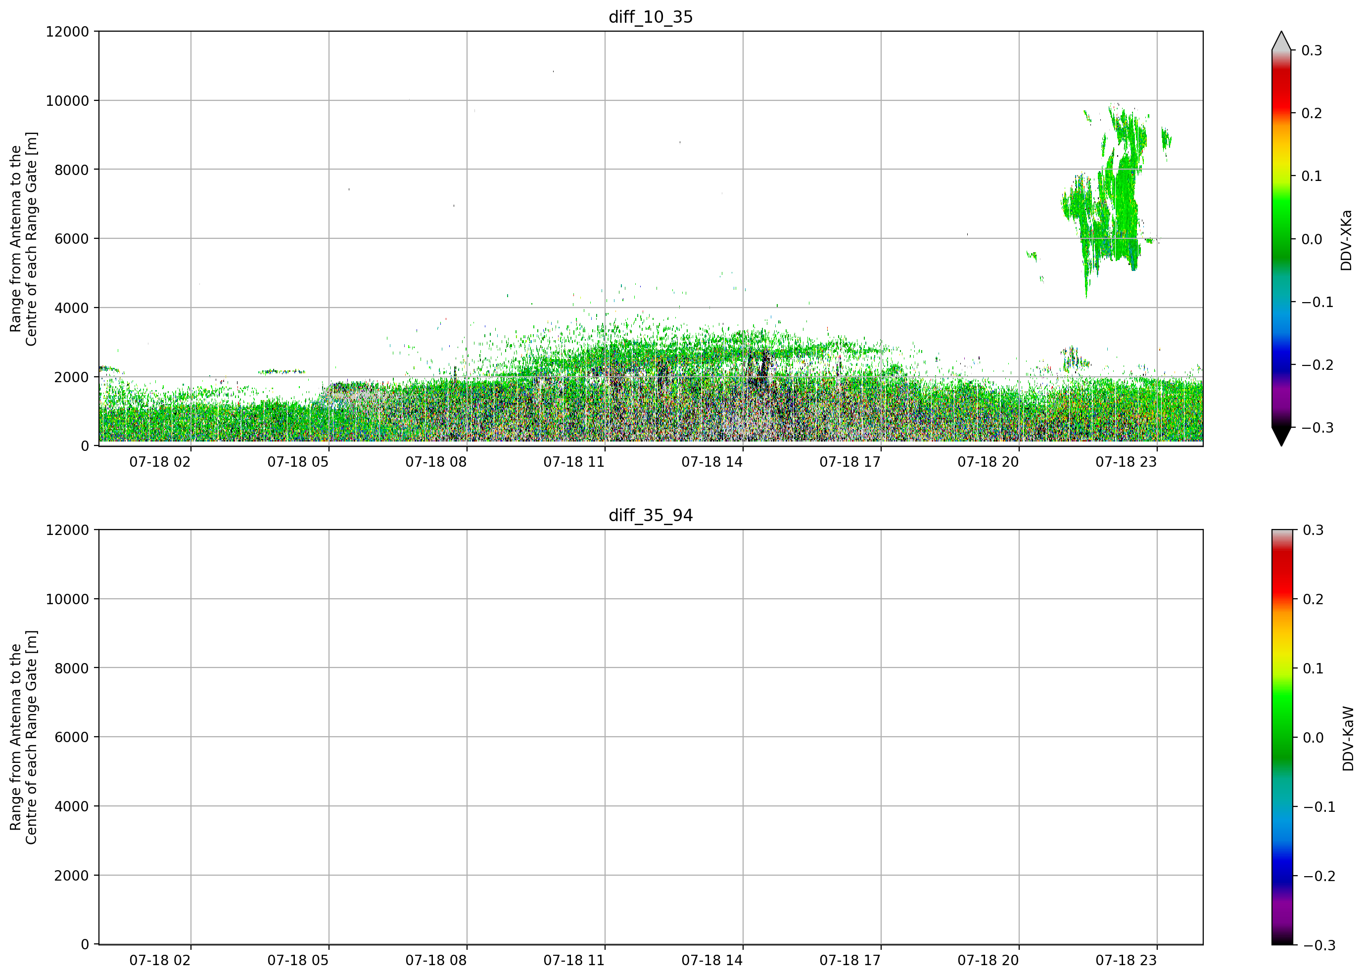Click the '07-18 20' tick label under the bottom plot
The width and height of the screenshot is (1365, 978).
(988, 960)
